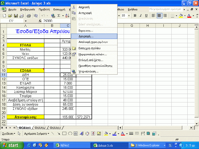The height and width of the screenshot is (149, 199).
Task: Switch to Φύλλο3 sheet tab
Action: (55, 128)
